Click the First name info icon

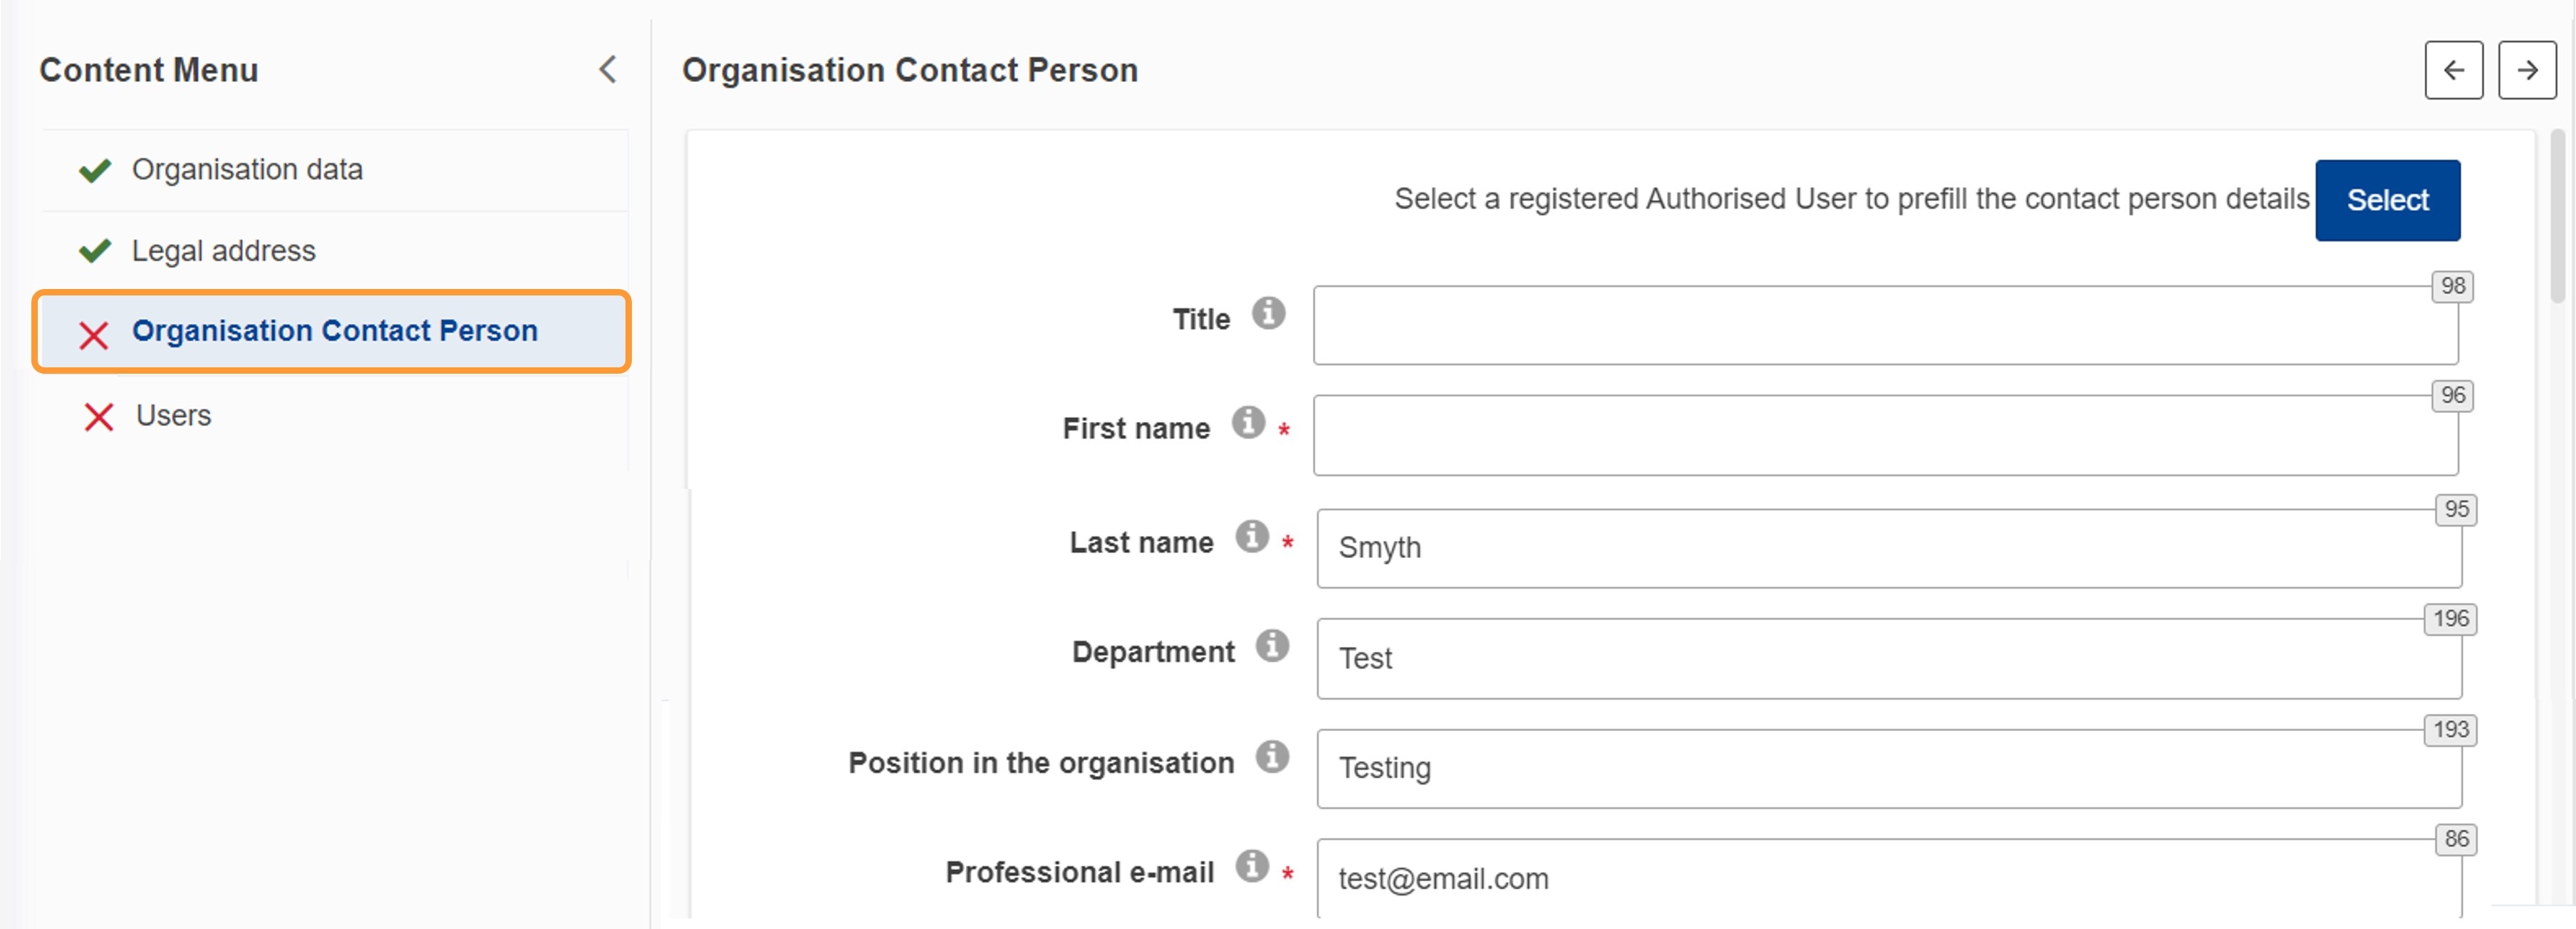(x=1247, y=423)
